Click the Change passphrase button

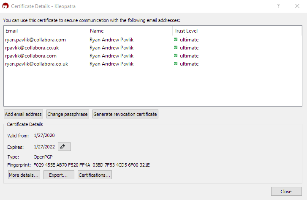pyautogui.click(x=68, y=114)
